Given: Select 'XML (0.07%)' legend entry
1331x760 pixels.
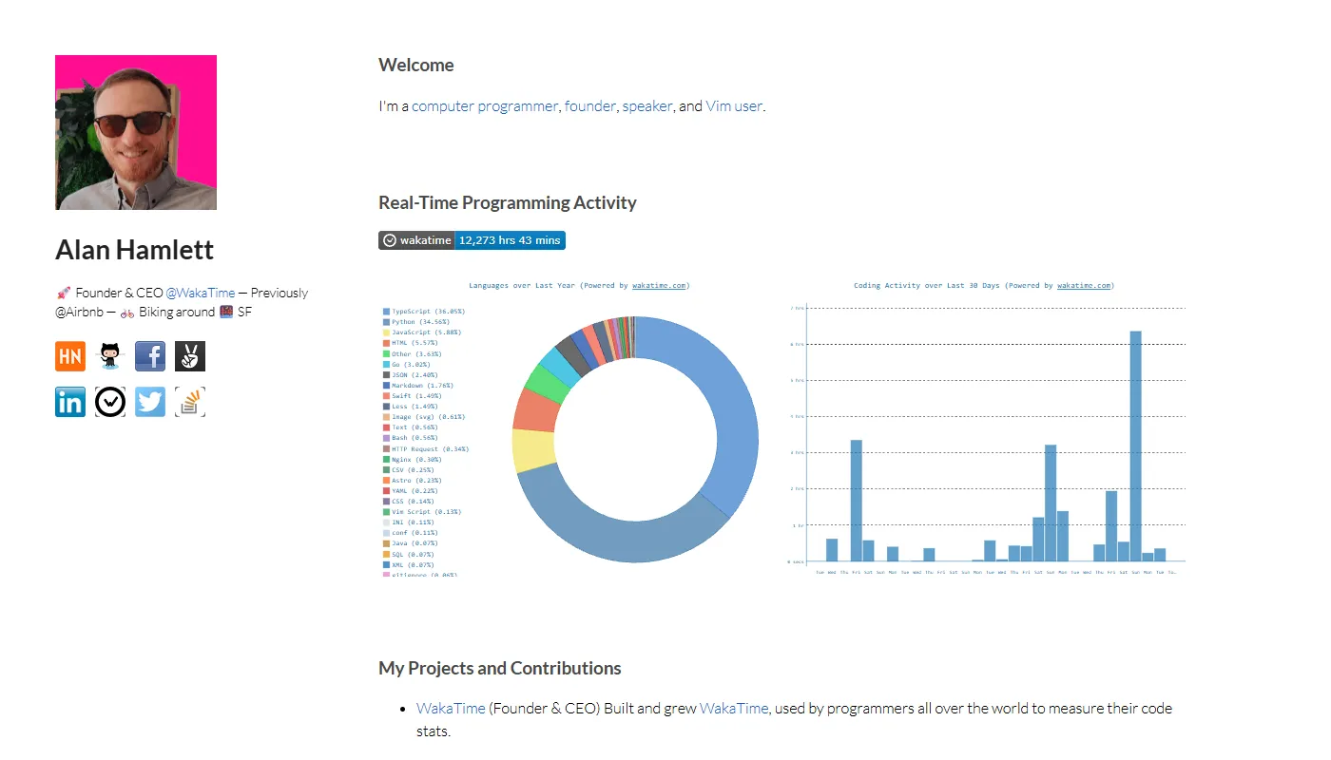Looking at the screenshot, I should click(x=408, y=564).
